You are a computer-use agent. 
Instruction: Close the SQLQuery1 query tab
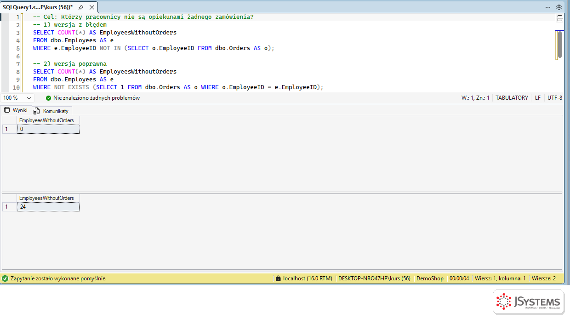click(x=92, y=7)
